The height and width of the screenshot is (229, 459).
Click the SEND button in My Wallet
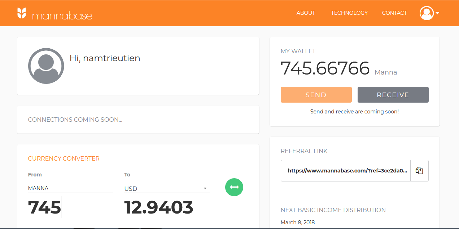[x=316, y=95]
